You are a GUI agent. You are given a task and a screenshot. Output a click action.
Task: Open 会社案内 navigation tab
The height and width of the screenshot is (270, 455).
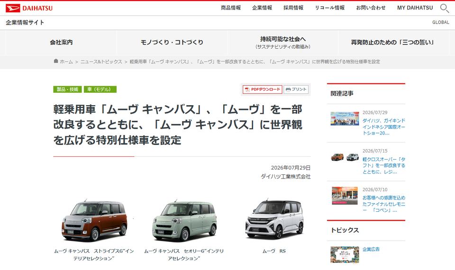pyautogui.click(x=61, y=42)
